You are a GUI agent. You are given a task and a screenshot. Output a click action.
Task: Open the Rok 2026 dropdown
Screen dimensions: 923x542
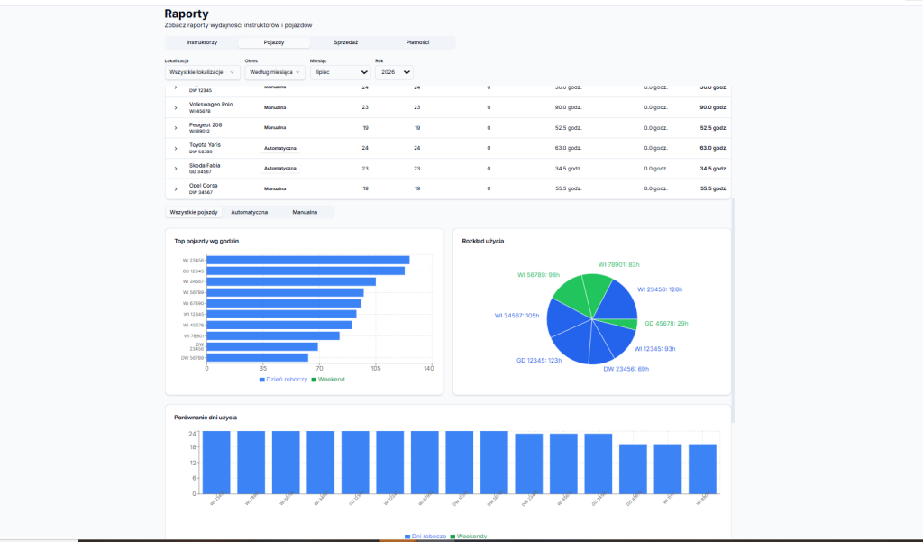(x=394, y=72)
